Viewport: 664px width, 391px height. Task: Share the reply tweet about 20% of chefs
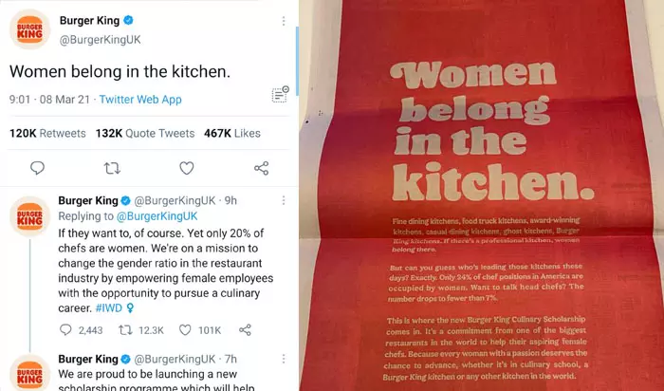coord(245,330)
